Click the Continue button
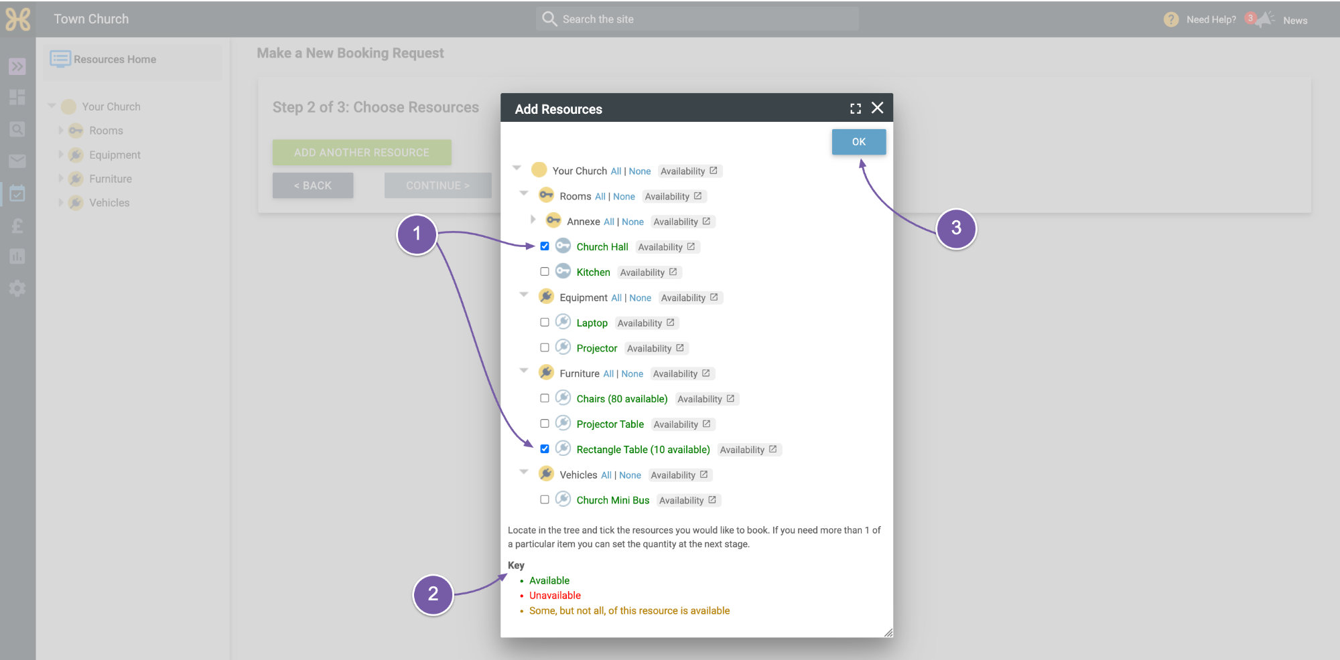This screenshot has height=660, width=1340. [438, 185]
